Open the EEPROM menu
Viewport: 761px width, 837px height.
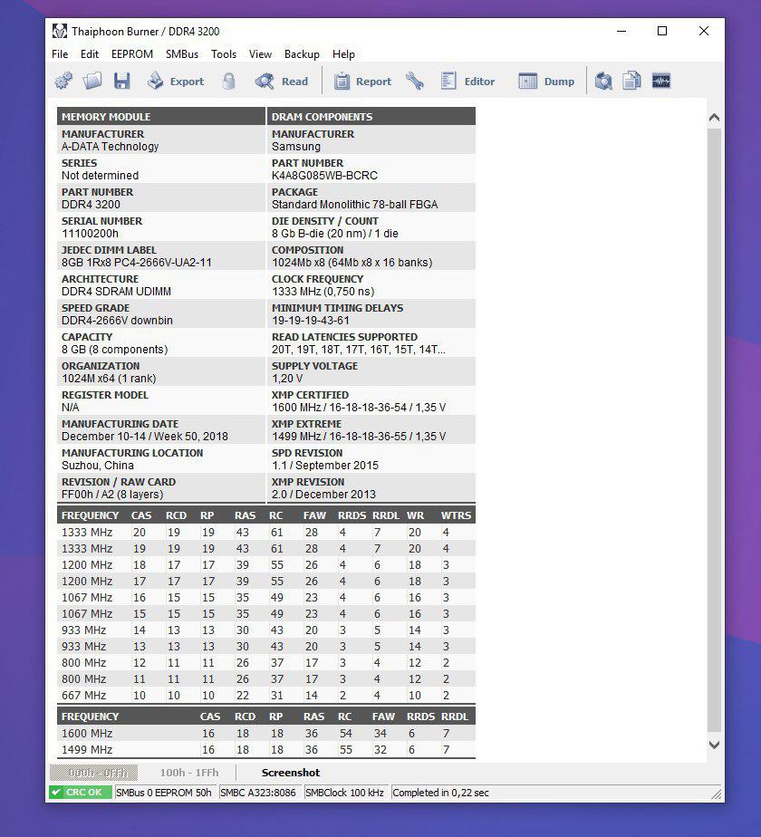(x=132, y=54)
